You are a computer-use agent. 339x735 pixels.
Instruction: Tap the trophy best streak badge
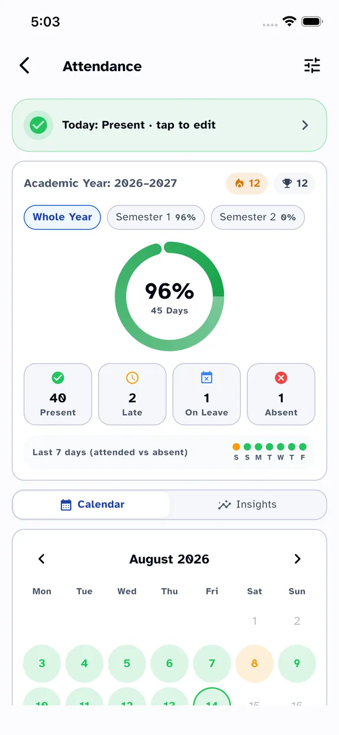tap(295, 183)
